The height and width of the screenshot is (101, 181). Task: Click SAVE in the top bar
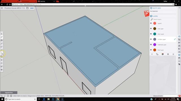coord(32,8)
